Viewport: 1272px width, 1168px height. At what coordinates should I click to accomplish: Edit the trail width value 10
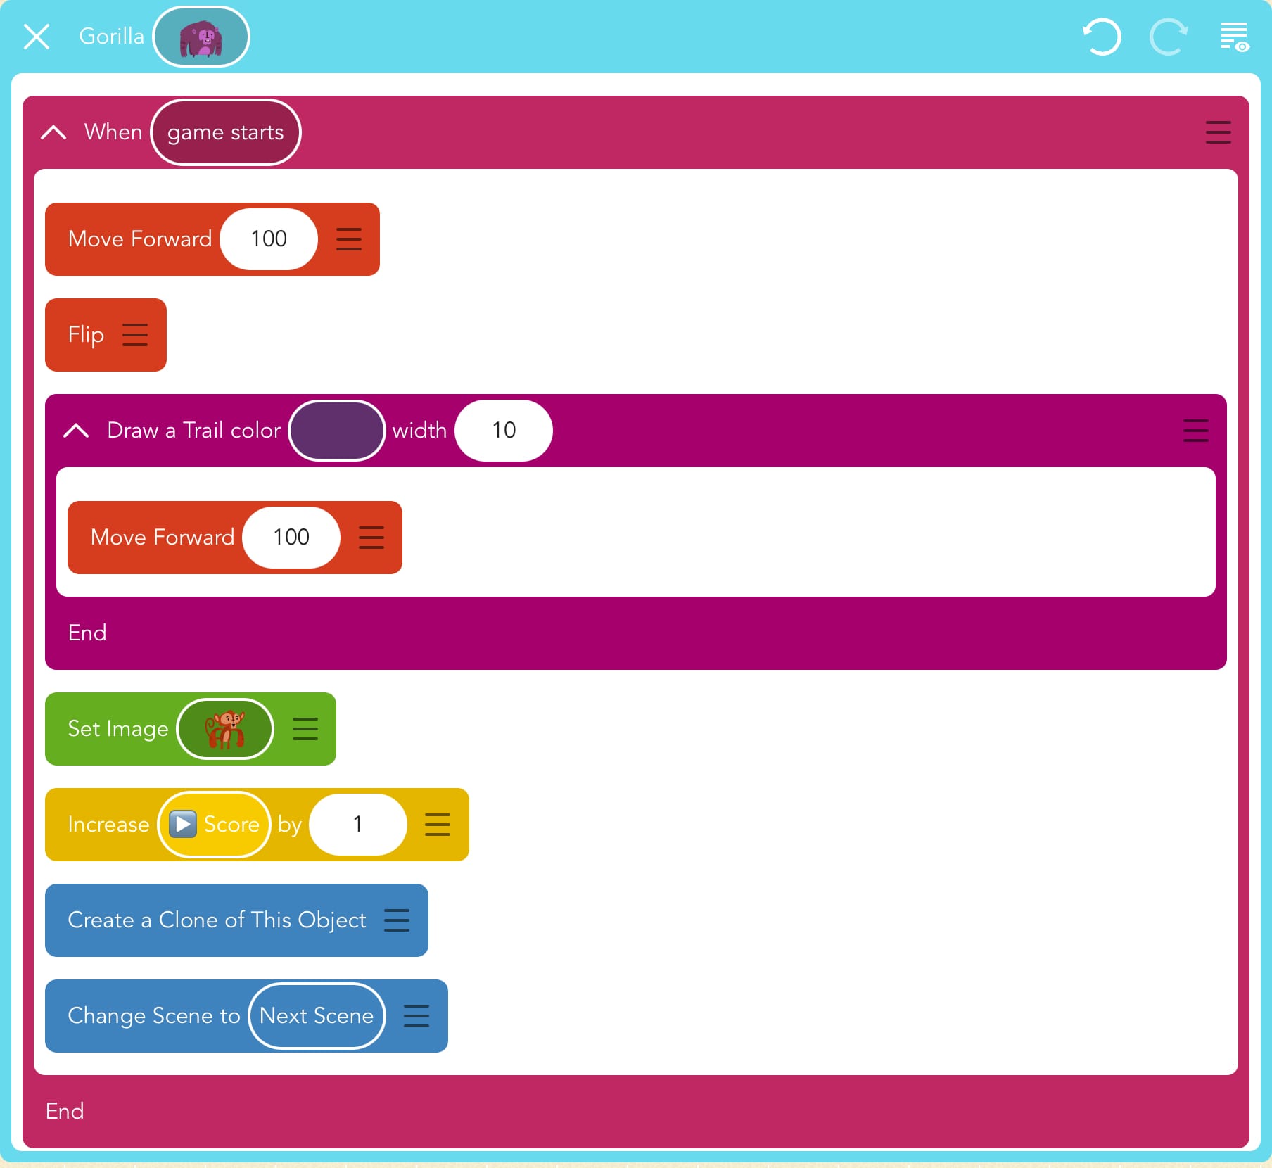[x=504, y=431]
